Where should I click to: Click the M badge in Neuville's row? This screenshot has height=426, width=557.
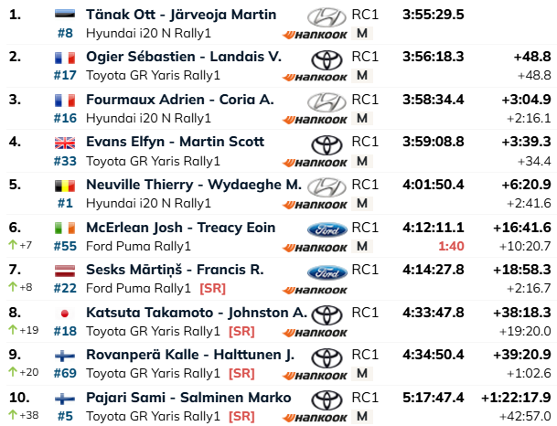[362, 204]
